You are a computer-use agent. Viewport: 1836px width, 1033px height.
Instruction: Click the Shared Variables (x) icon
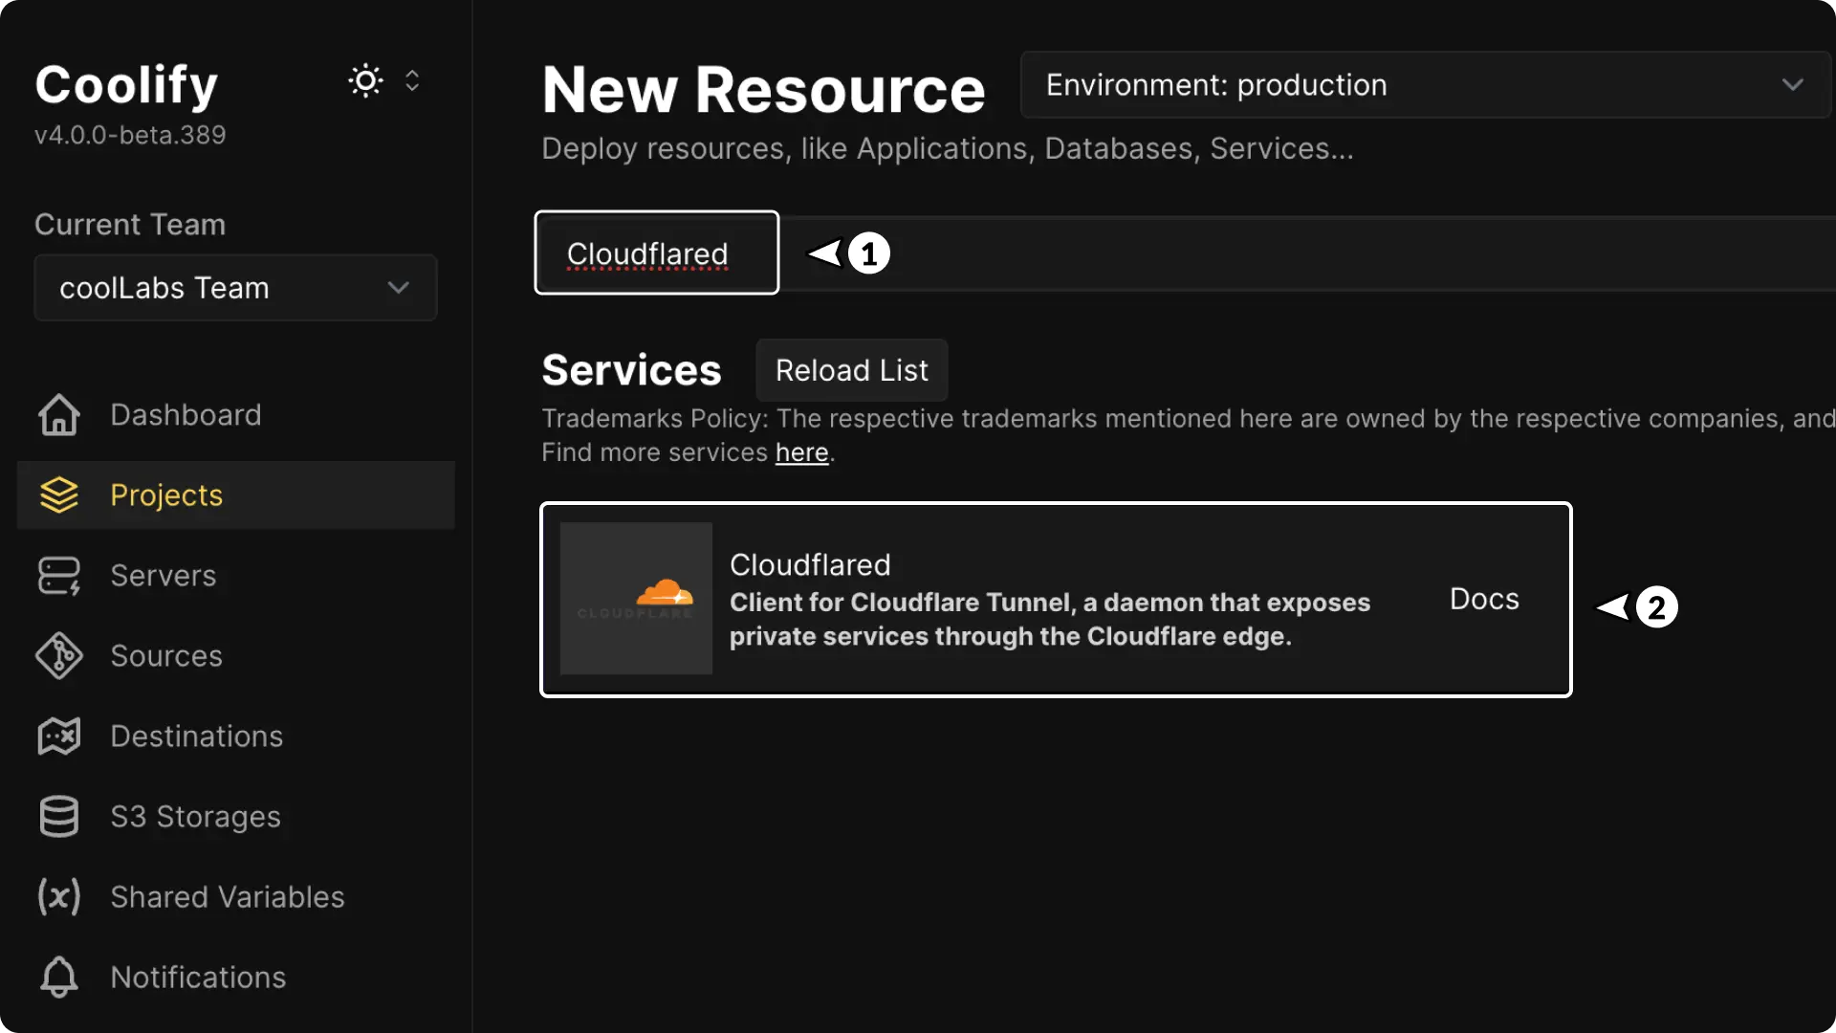pyautogui.click(x=58, y=897)
